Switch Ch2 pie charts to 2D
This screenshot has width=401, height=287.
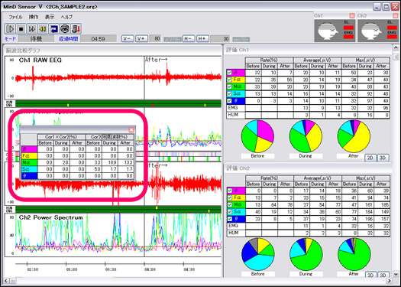[x=370, y=276]
